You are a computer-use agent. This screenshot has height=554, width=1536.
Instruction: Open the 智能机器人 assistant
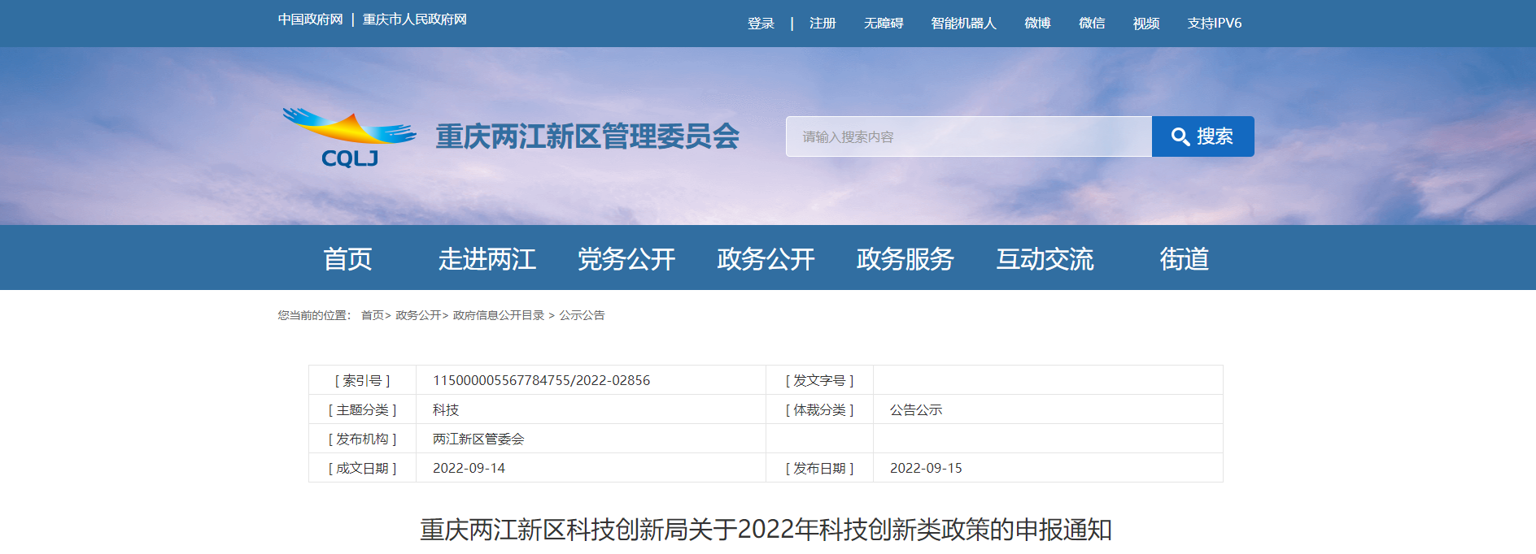click(963, 24)
